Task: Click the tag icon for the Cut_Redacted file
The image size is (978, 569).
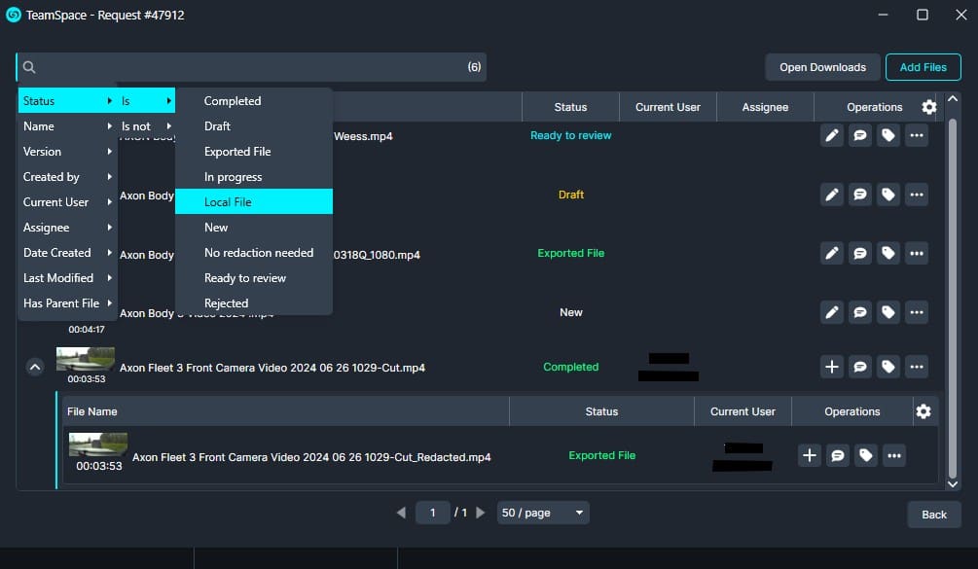Action: click(865, 455)
